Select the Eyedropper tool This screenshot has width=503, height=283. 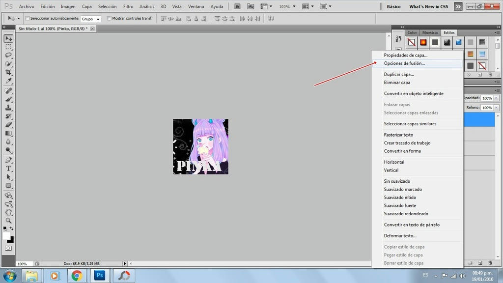click(x=8, y=81)
